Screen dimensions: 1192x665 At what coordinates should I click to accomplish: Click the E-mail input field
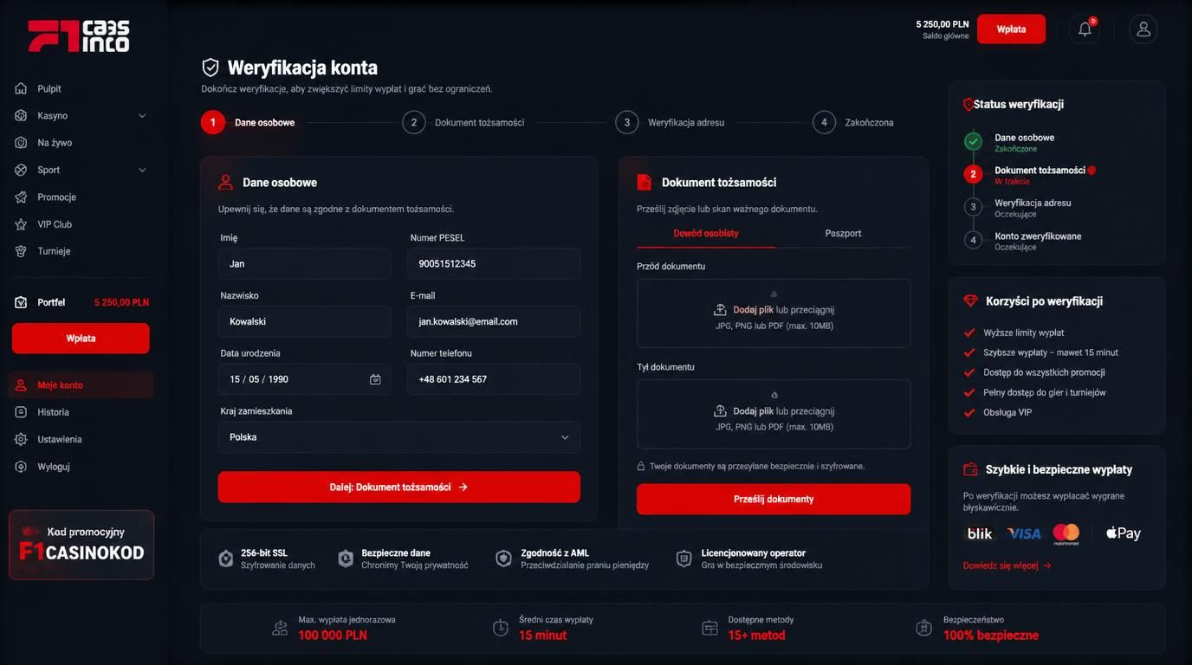pyautogui.click(x=494, y=321)
